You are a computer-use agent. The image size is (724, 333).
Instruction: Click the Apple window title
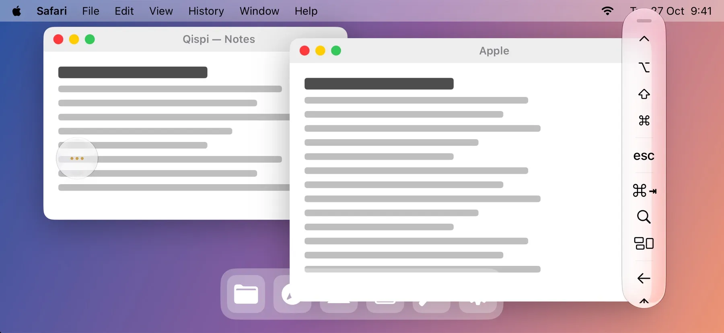pyautogui.click(x=494, y=51)
